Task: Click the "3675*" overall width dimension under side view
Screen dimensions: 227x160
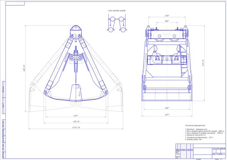Action: pos(167,115)
